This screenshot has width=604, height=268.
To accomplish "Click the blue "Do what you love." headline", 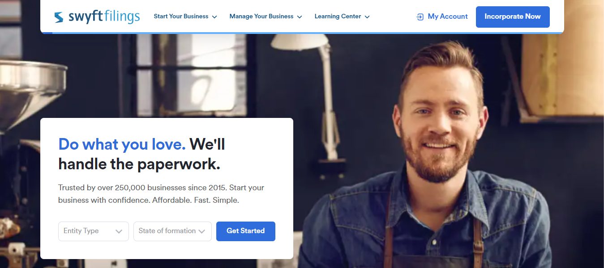I will pos(122,144).
